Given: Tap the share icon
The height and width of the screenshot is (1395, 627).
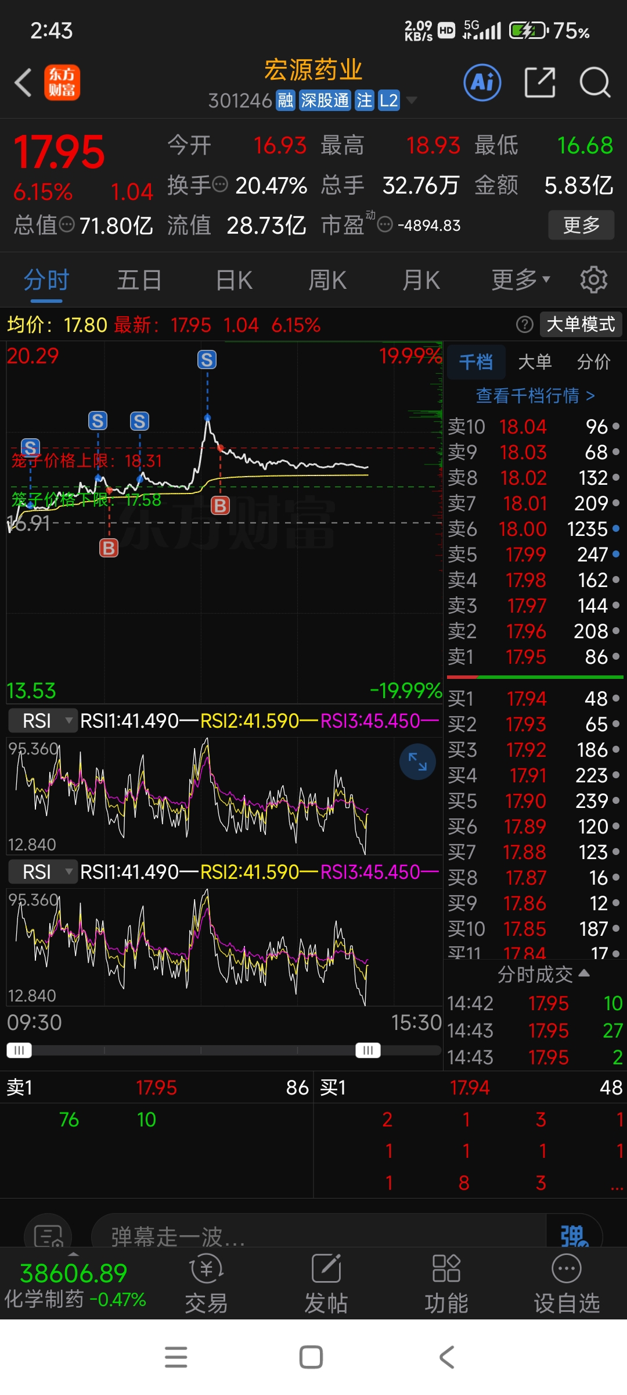Looking at the screenshot, I should coord(540,83).
